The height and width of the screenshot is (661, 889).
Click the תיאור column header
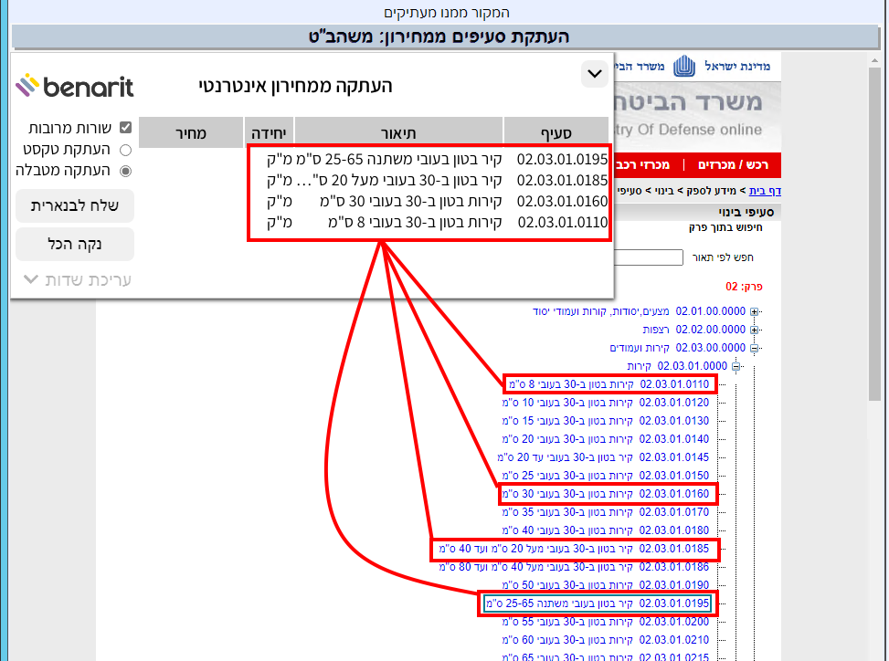point(398,132)
